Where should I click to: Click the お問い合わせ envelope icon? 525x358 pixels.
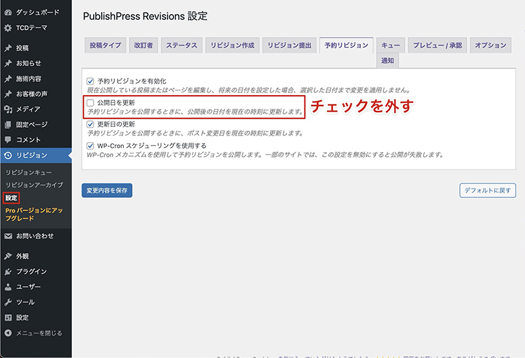click(x=8, y=236)
